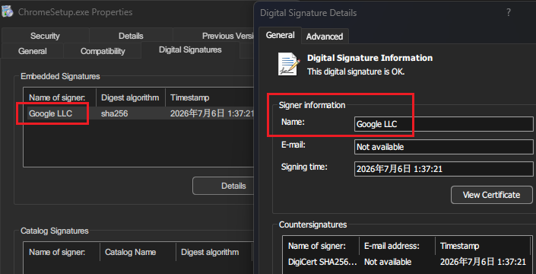
Task: Click countersignature E-mail 'Not available' cell
Action: (388, 262)
